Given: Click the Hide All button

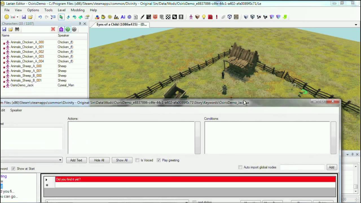Looking at the screenshot, I should coord(99,160).
